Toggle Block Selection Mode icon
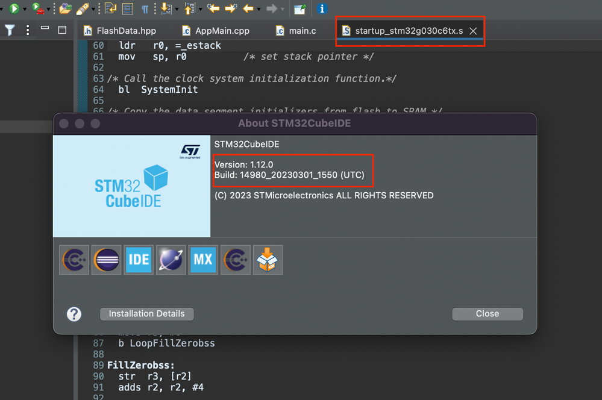602x400 pixels. coord(128,8)
